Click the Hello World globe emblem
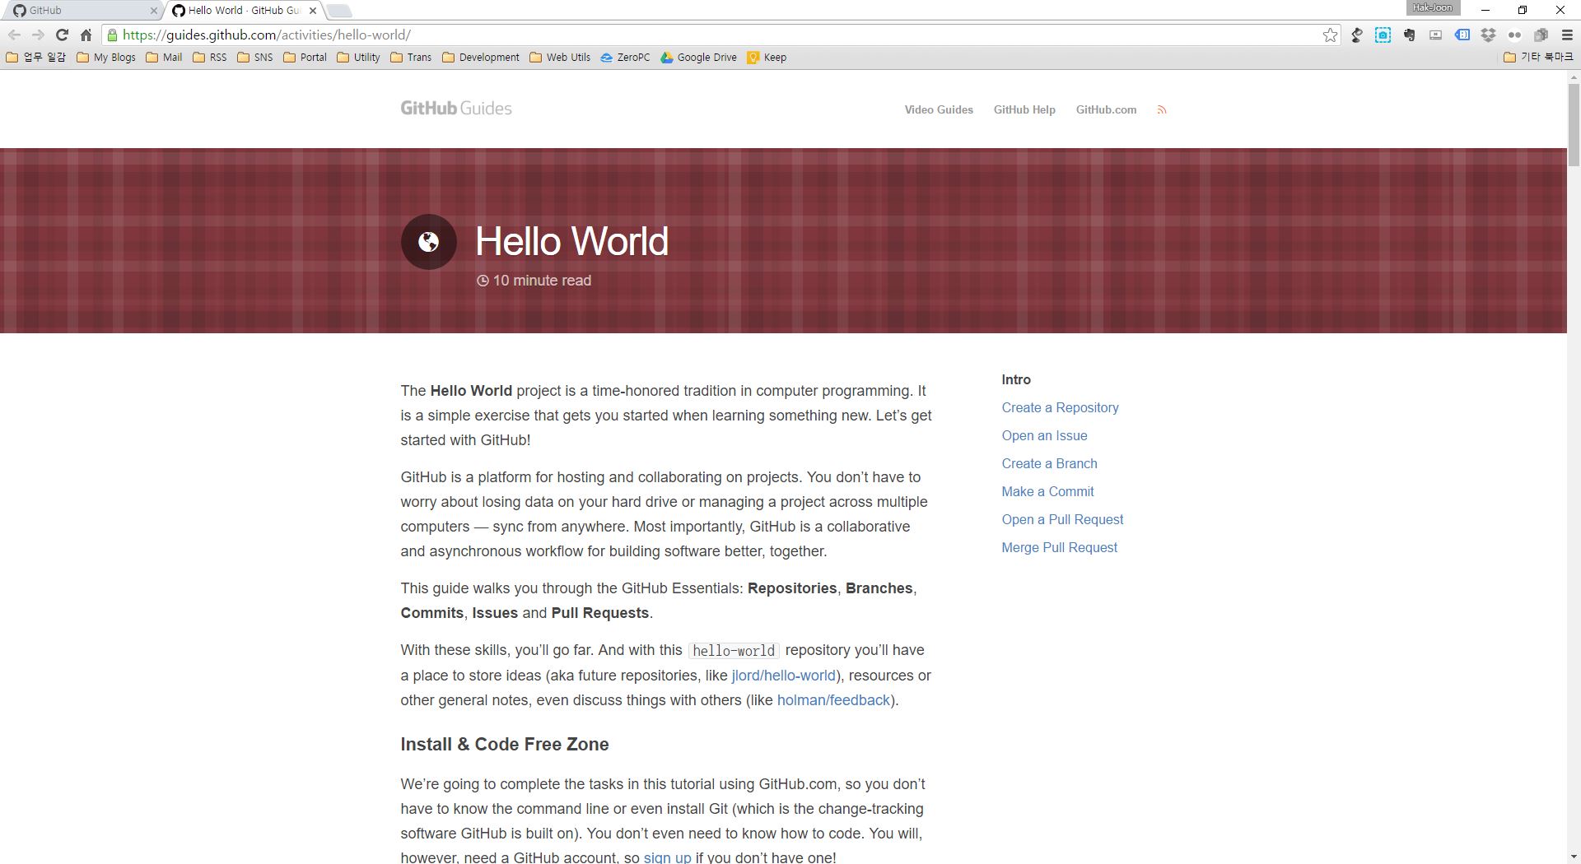This screenshot has width=1581, height=864. pos(428,241)
